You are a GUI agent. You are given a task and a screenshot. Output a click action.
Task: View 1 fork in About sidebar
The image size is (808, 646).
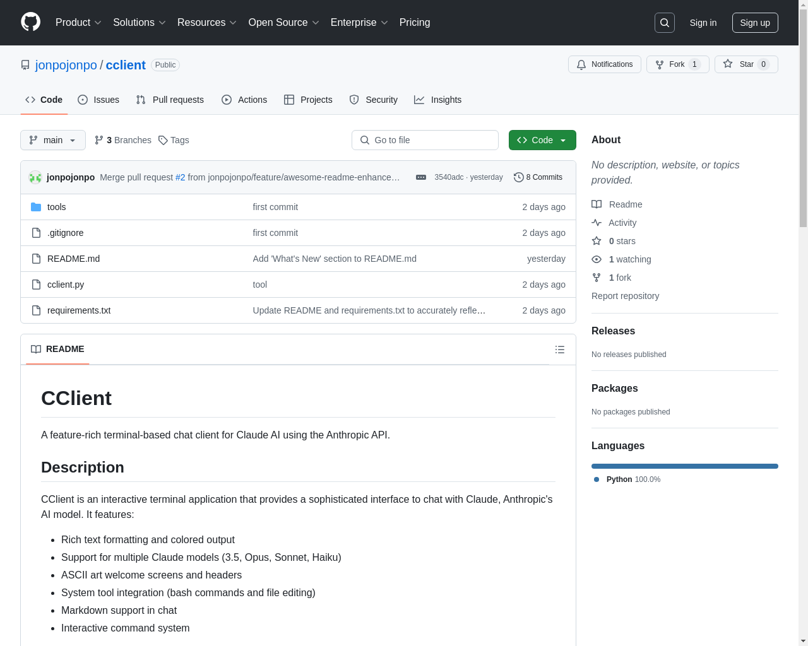[x=611, y=278]
